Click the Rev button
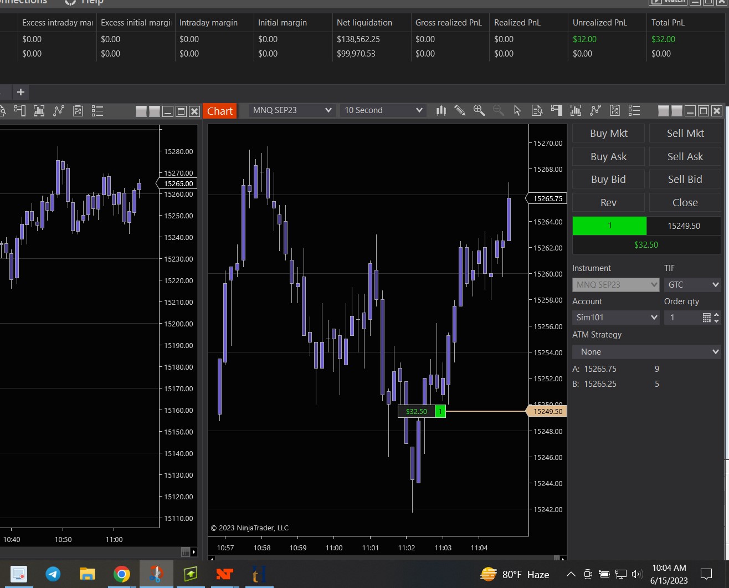The width and height of the screenshot is (729, 588). click(608, 203)
